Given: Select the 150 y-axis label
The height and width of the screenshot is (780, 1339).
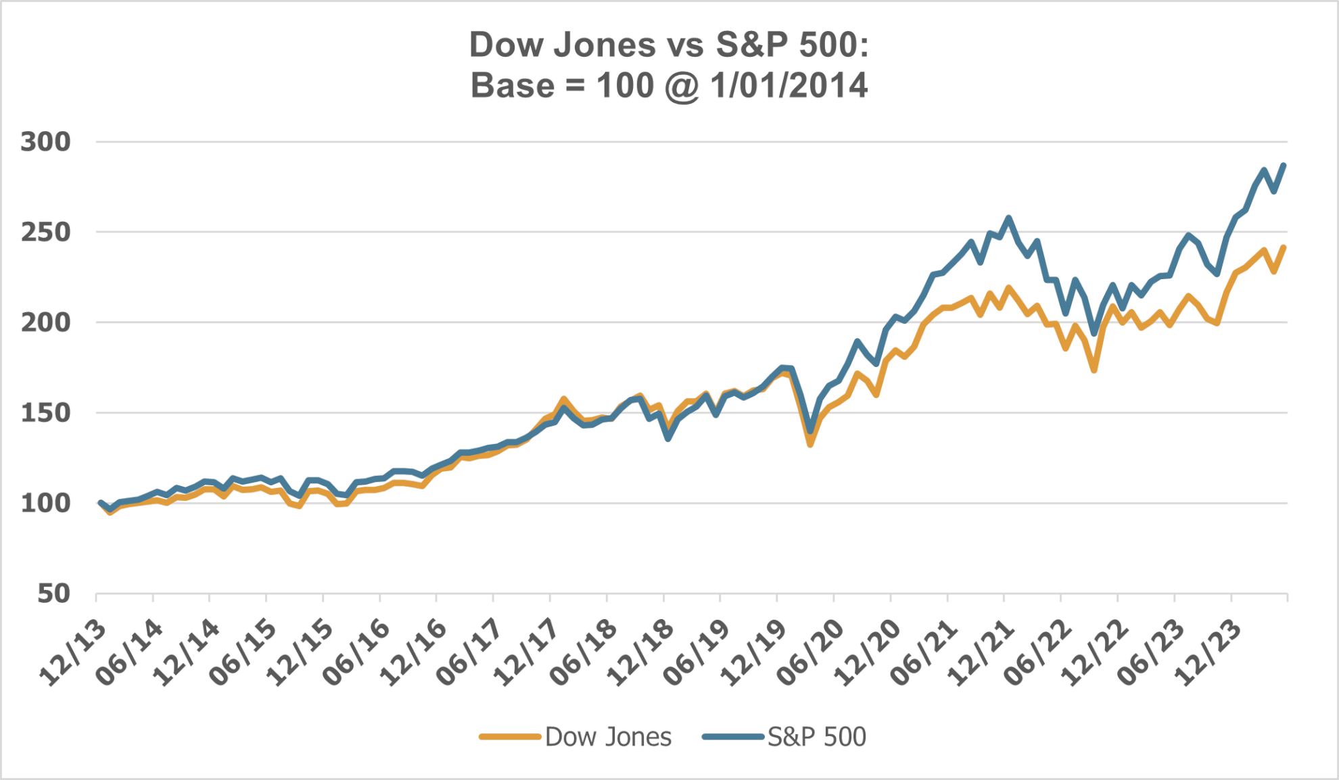Looking at the screenshot, I should [46, 413].
